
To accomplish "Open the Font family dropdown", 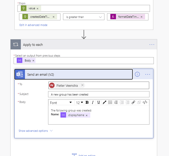I will [x=61, y=102].
